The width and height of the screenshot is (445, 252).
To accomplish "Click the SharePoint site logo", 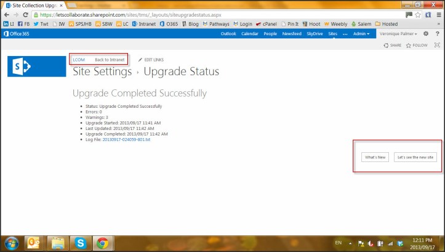I will (x=36, y=66).
